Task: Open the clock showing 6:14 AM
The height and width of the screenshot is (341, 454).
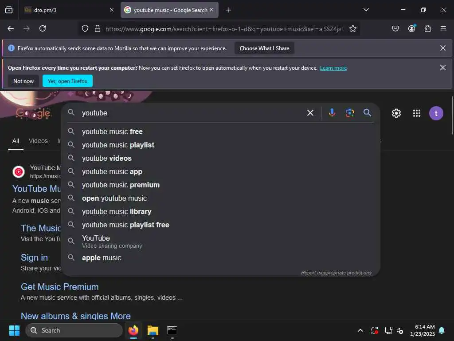Action: tap(423, 330)
